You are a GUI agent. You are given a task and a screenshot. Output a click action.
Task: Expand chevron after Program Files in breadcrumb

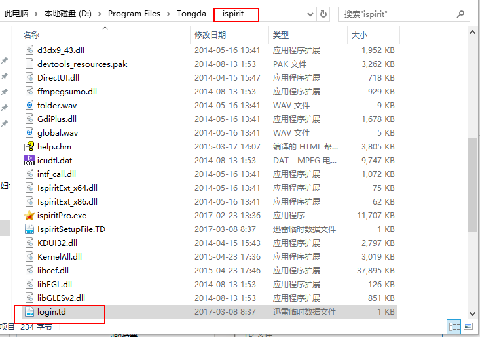[x=168, y=14]
